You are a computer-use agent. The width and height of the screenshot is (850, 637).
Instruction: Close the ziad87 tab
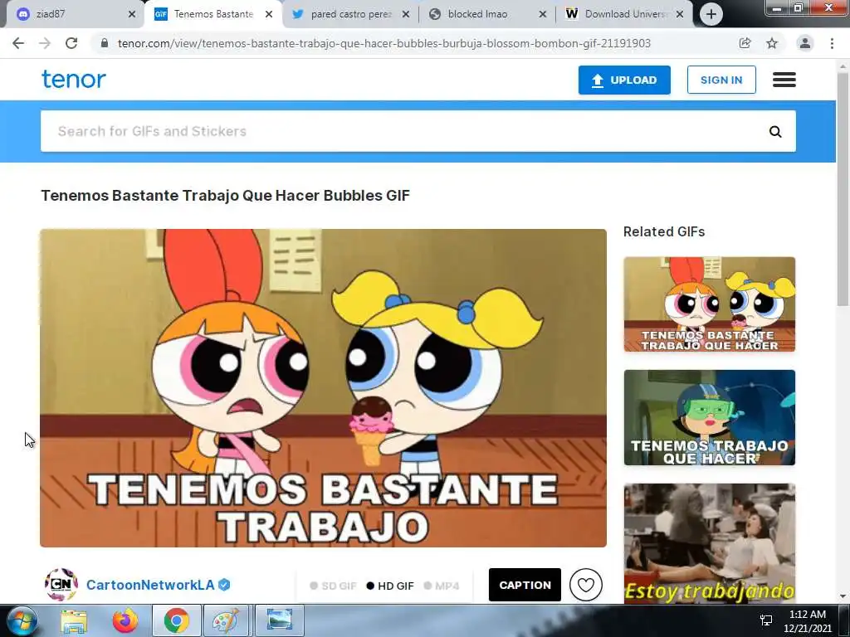tap(132, 15)
